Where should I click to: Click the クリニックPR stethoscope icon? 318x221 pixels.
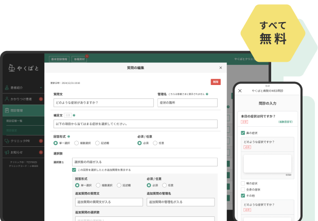click(7, 141)
